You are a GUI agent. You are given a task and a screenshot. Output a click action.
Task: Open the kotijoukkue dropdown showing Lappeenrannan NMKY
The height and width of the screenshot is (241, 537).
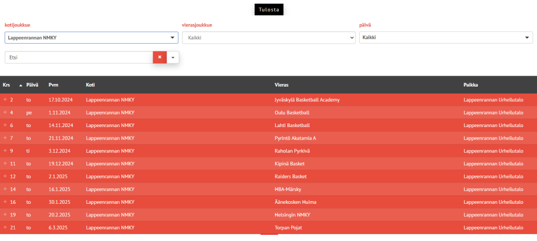91,38
